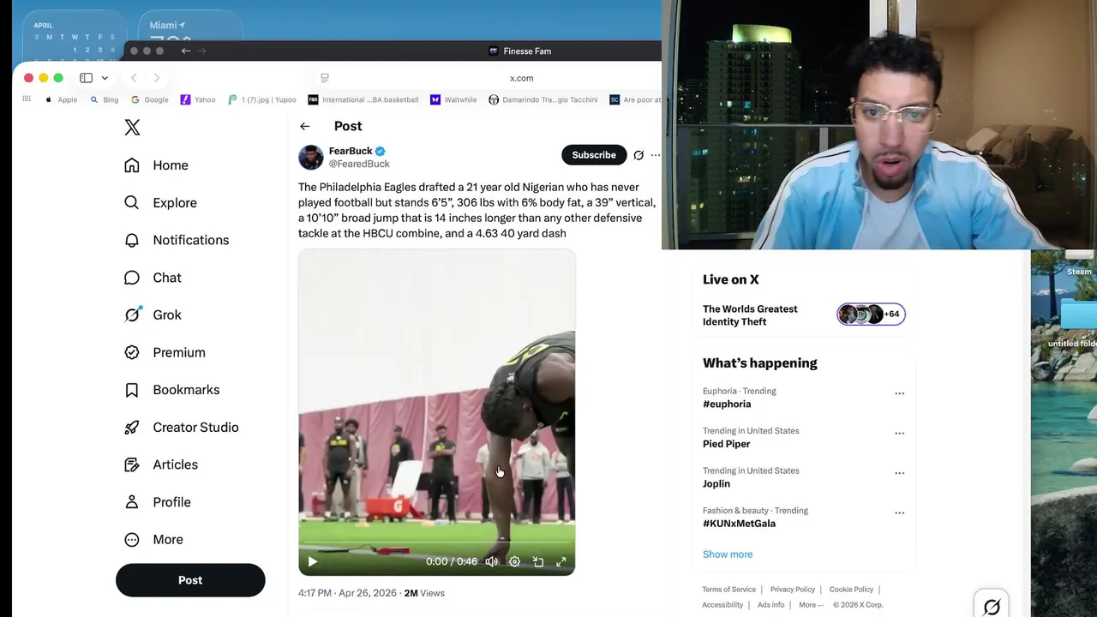Viewport: 1097px width, 617px height.
Task: Toggle picture-in-picture on the video
Action: pyautogui.click(x=538, y=561)
